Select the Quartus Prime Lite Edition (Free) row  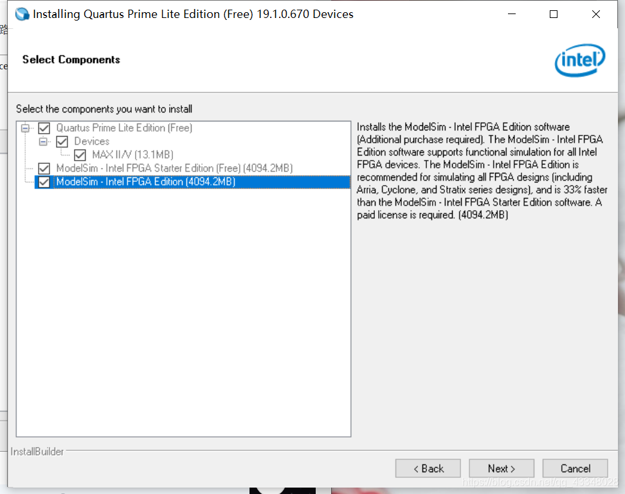[124, 128]
